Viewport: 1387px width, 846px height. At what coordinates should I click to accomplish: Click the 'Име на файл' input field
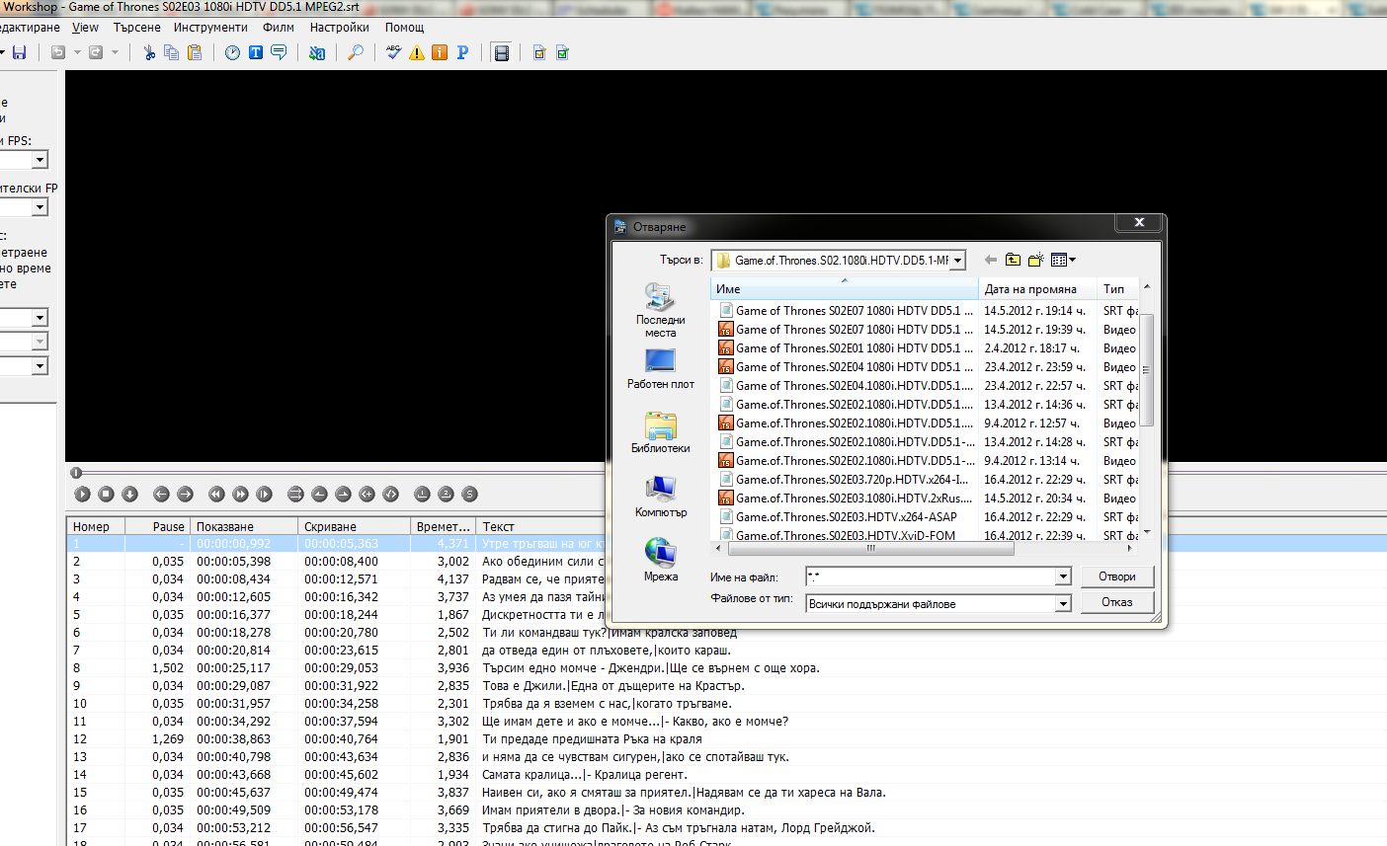point(930,577)
